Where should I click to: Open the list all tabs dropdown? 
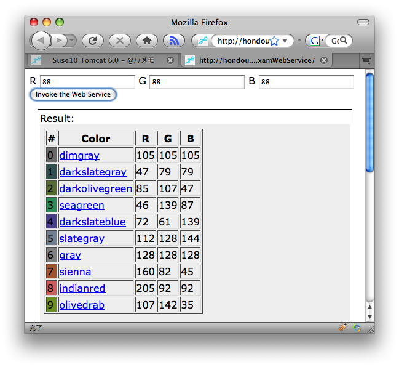[366, 60]
